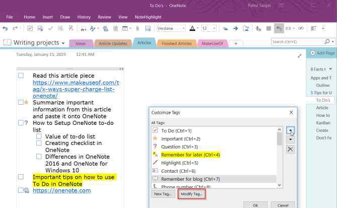Click the search magnifier icon
337x208 pixels.
pyautogui.click(x=327, y=41)
